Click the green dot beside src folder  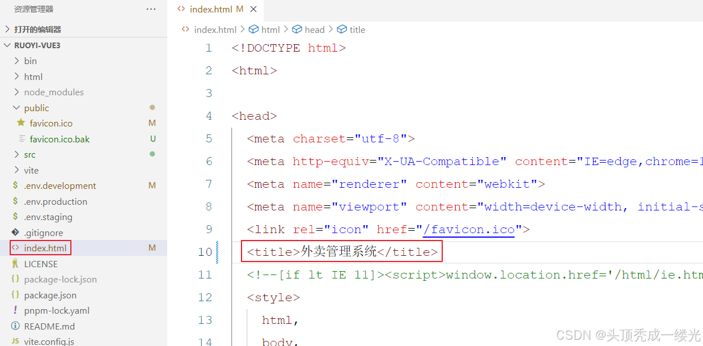152,154
